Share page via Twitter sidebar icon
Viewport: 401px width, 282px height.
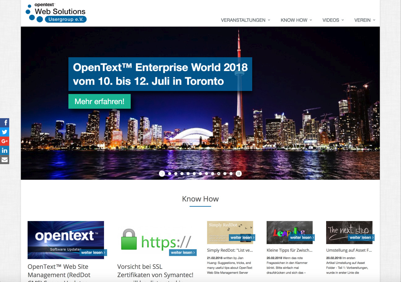click(x=4, y=132)
